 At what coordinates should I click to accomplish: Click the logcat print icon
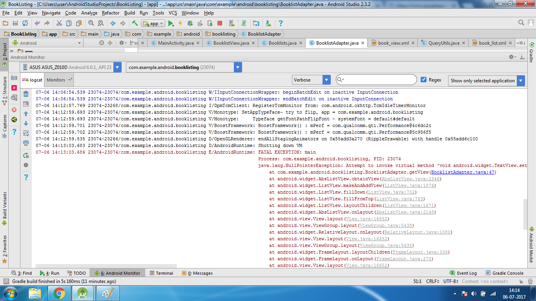(26, 143)
